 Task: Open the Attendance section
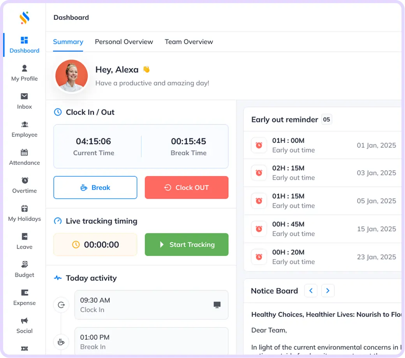pos(24,158)
